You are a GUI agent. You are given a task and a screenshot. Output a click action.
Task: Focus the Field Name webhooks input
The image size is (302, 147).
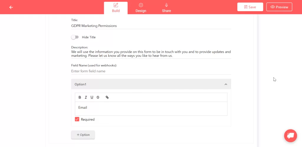pyautogui.click(x=151, y=71)
